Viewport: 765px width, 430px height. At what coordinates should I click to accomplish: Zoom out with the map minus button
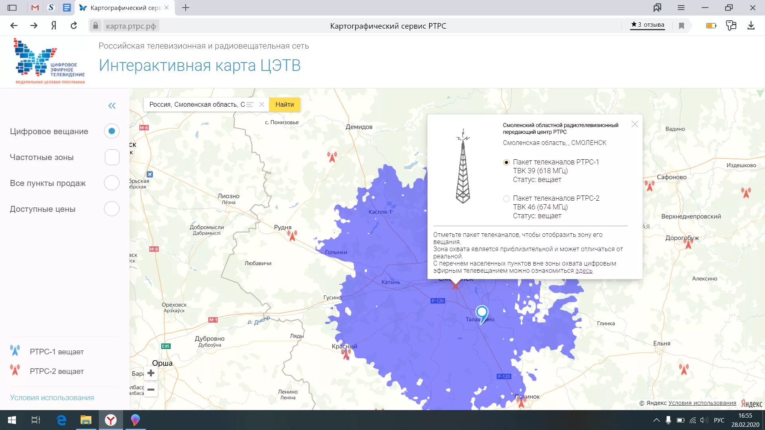(x=151, y=389)
